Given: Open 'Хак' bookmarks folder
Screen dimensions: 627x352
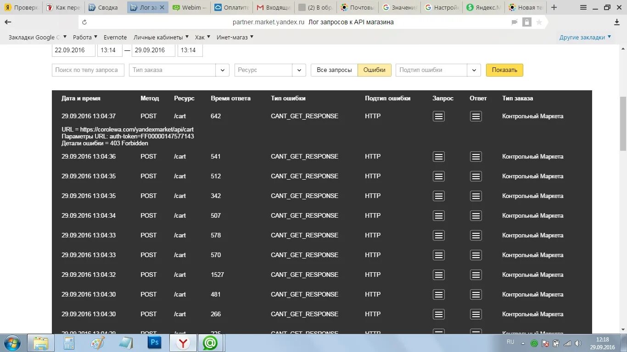Looking at the screenshot, I should click(202, 37).
